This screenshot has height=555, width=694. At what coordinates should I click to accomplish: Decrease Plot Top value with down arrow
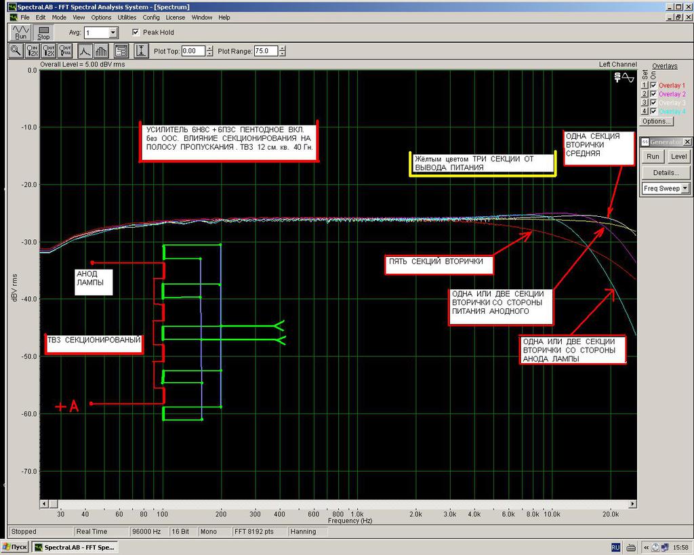coord(210,54)
